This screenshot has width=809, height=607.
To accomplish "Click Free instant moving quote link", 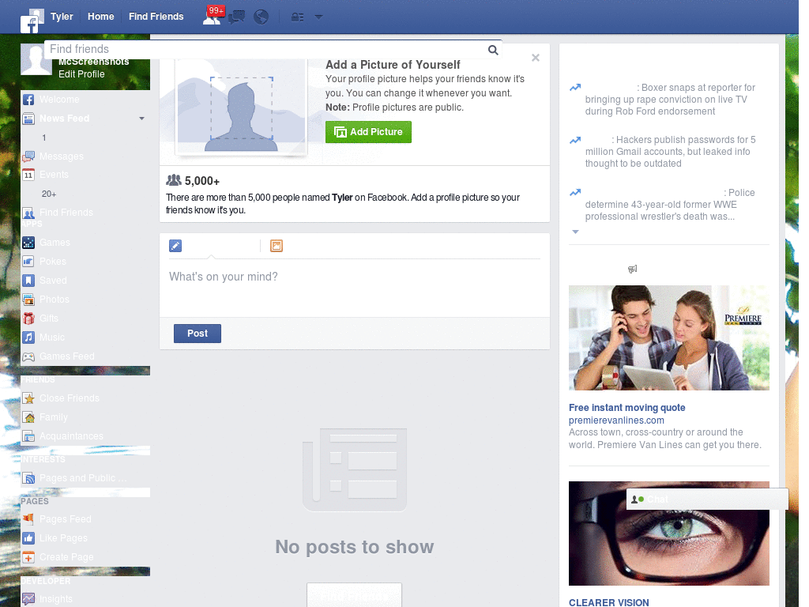I will coord(627,408).
